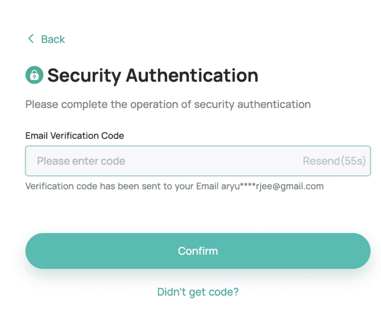Click the back chevron arrow icon
Image resolution: width=381 pixels, height=336 pixels.
click(x=31, y=39)
